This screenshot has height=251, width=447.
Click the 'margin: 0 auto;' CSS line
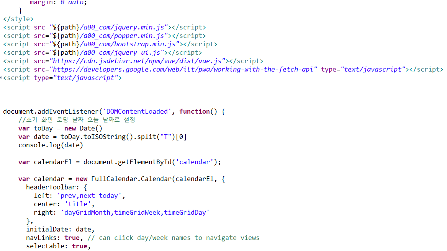58,3
